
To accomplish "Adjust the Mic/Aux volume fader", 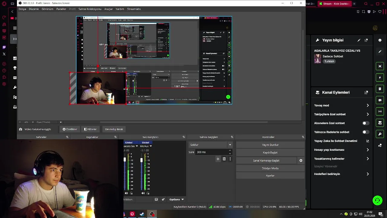I will click(x=141, y=160).
